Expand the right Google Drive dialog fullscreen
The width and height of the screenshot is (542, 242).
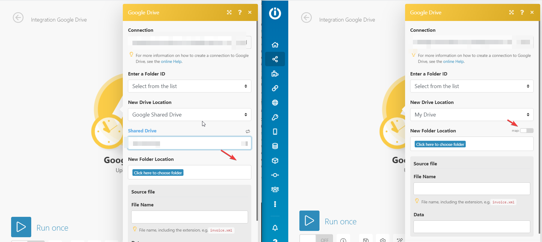[x=511, y=12]
